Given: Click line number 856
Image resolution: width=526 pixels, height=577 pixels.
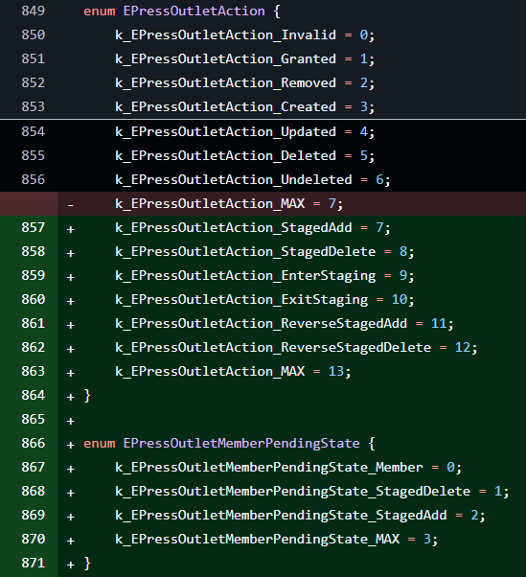Looking at the screenshot, I should coord(34,179).
